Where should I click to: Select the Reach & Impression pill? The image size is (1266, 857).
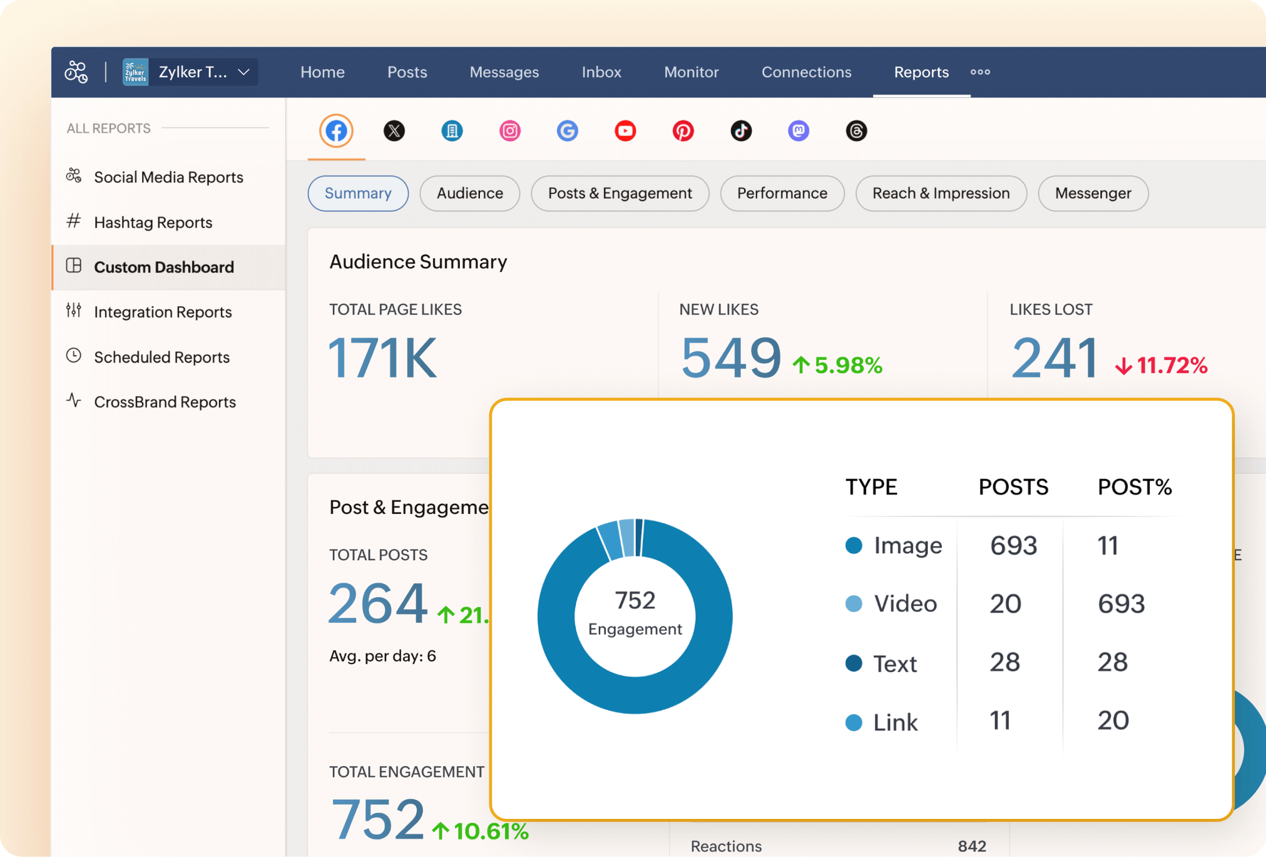click(x=941, y=193)
